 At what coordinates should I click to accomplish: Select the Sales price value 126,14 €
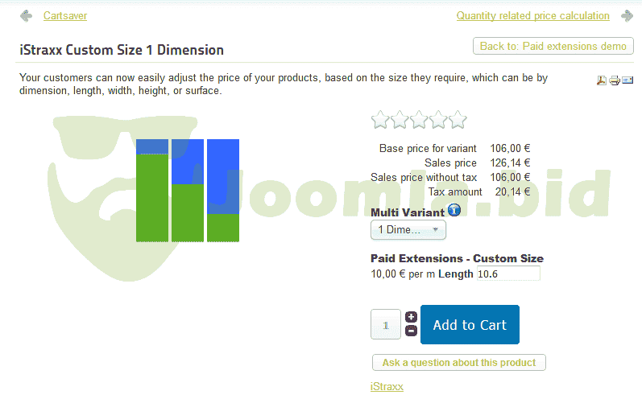click(x=510, y=163)
